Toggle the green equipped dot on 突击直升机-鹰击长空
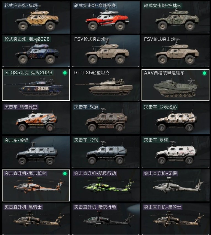Viewport: 211px width, 235px height. click(x=65, y=174)
